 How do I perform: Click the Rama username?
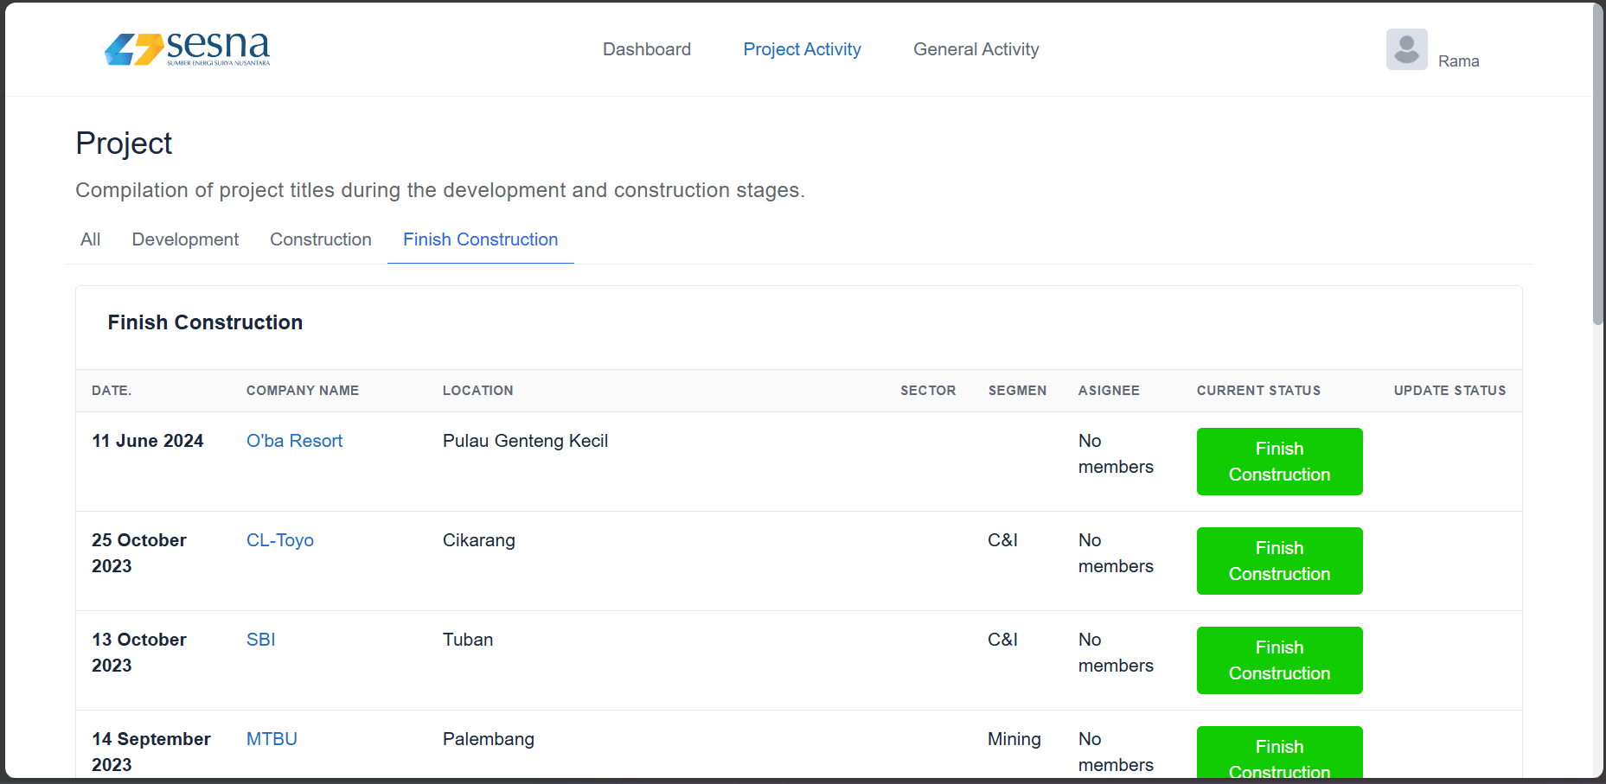1458,61
